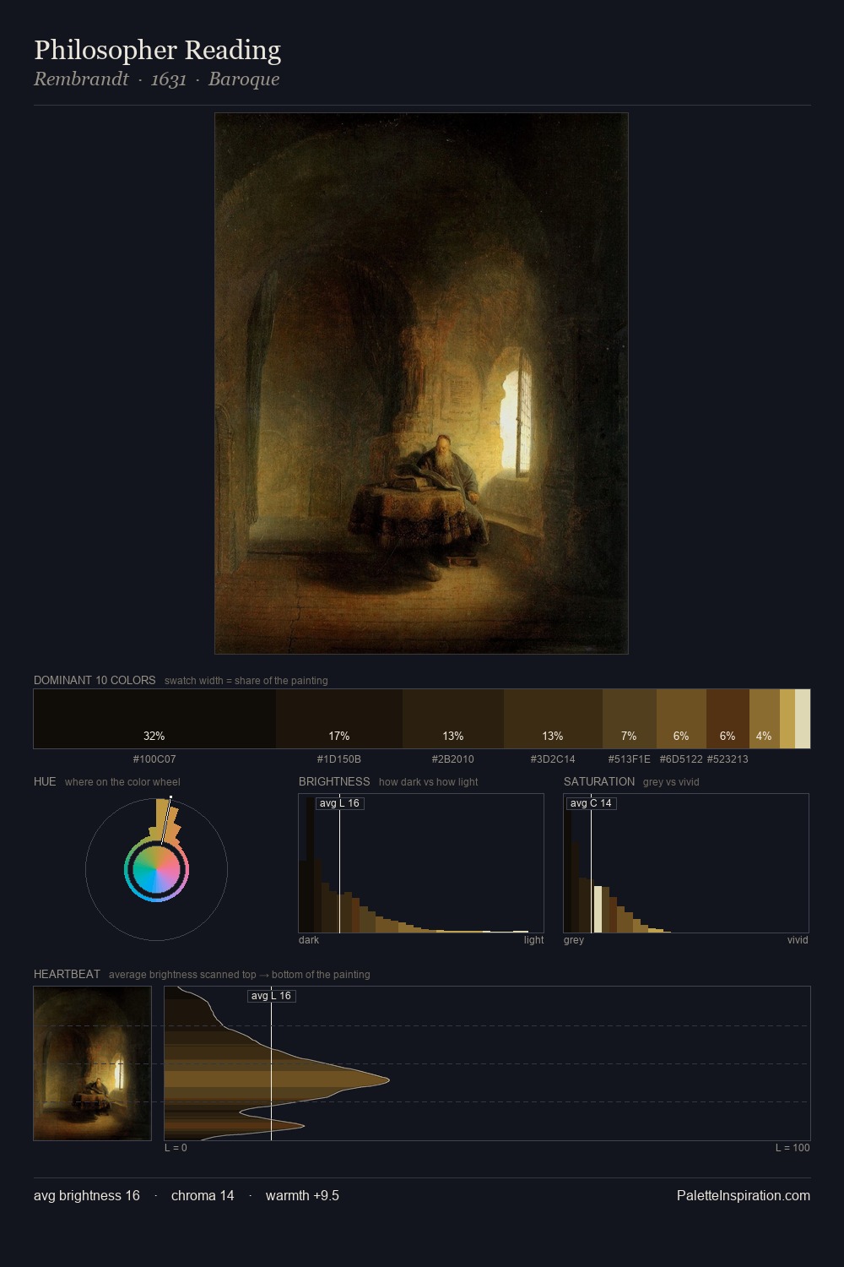Click the heartbeat brightness profile curve
The image size is (844, 1267).
coord(487,1063)
